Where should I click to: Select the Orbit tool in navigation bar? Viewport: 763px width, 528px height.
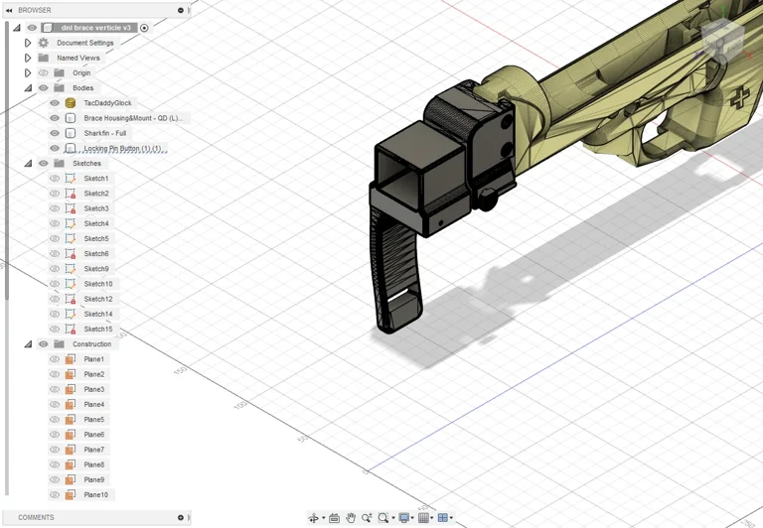pos(314,518)
